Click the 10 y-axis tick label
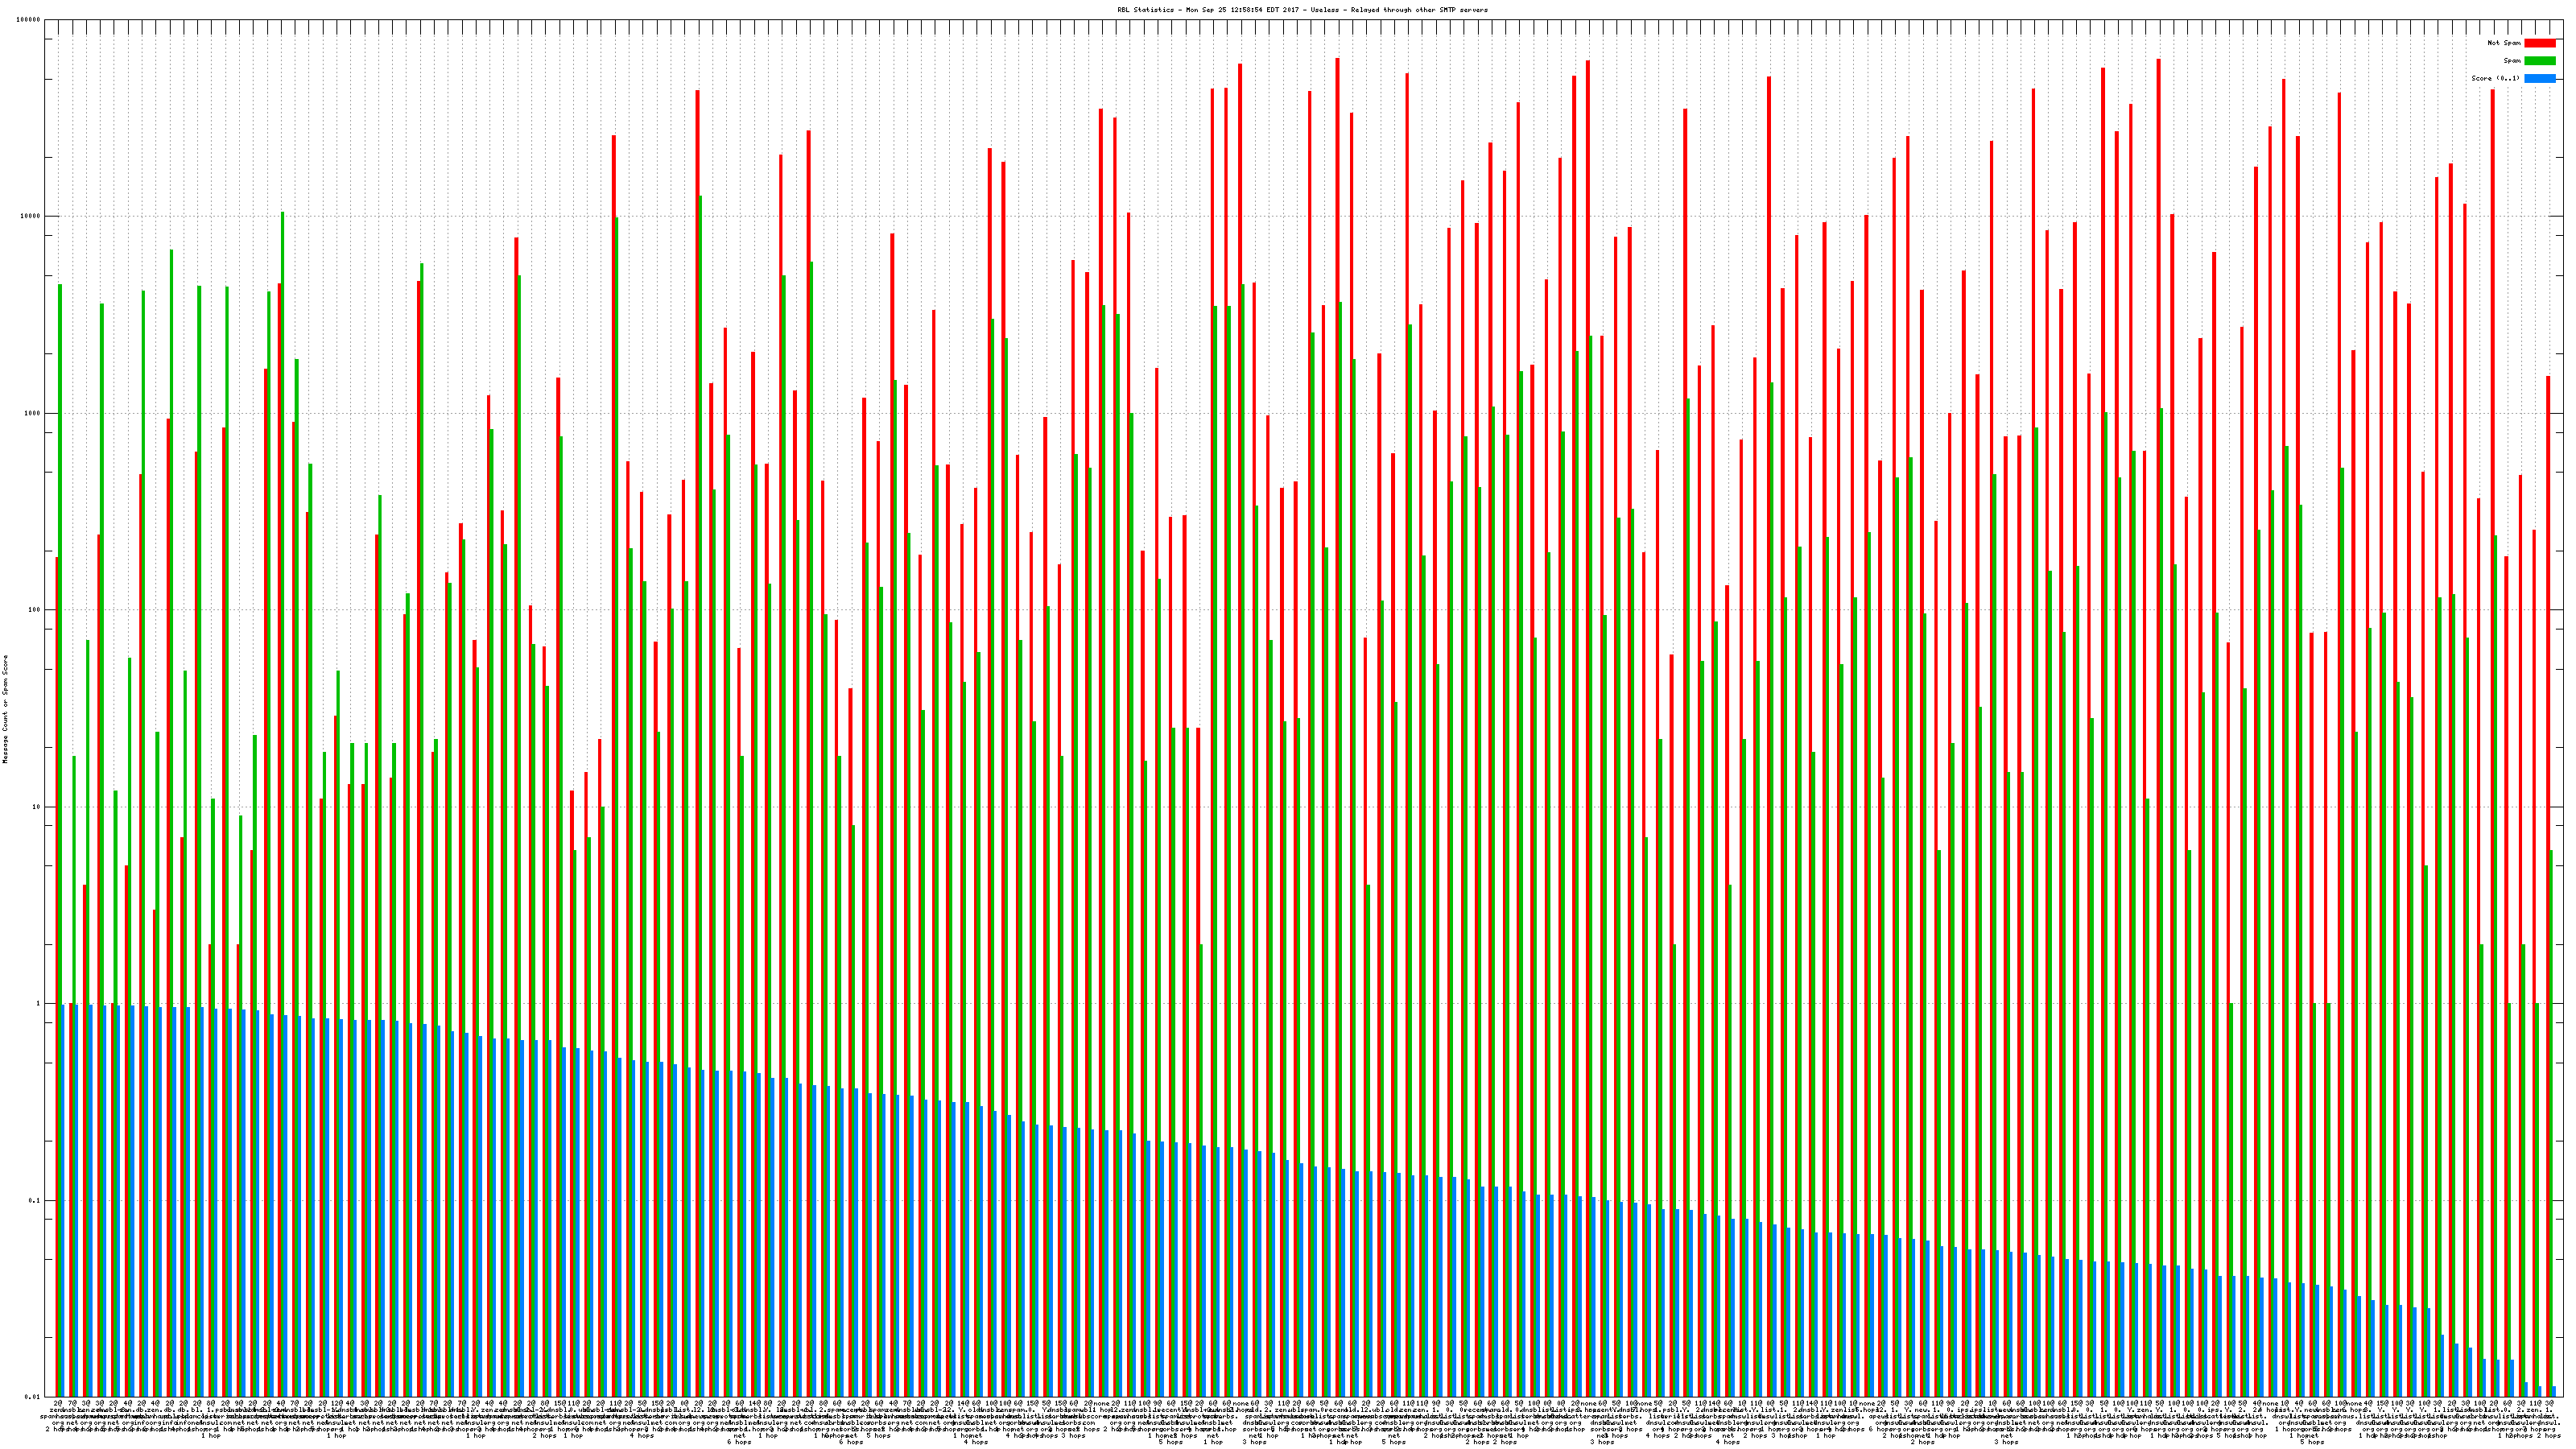The image size is (2576, 1449). 37,807
